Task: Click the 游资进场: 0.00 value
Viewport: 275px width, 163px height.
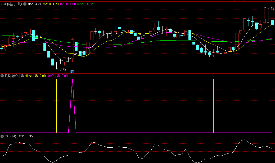Action: point(57,76)
